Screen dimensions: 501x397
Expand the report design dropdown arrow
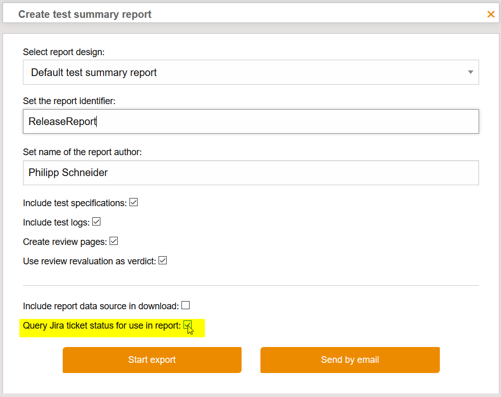(470, 72)
